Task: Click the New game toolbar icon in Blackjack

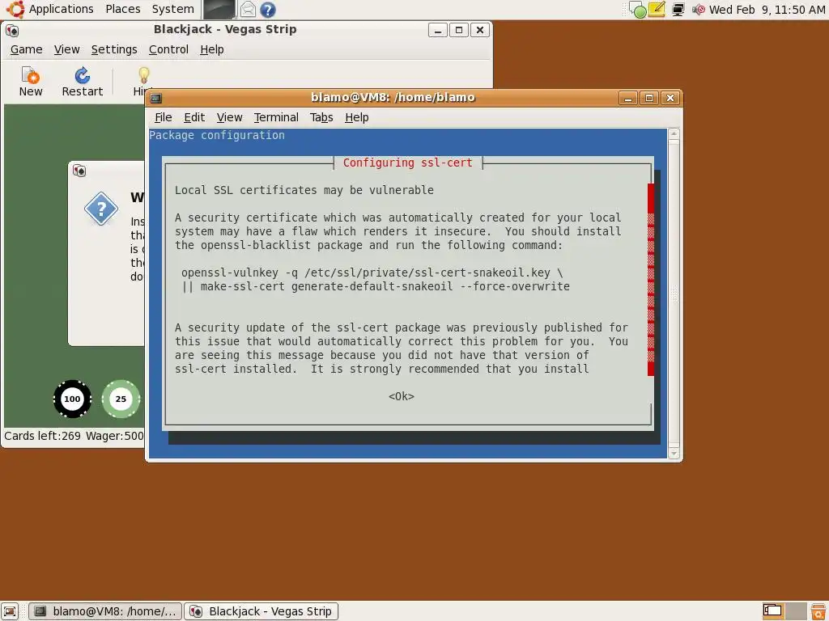Action: tap(31, 76)
